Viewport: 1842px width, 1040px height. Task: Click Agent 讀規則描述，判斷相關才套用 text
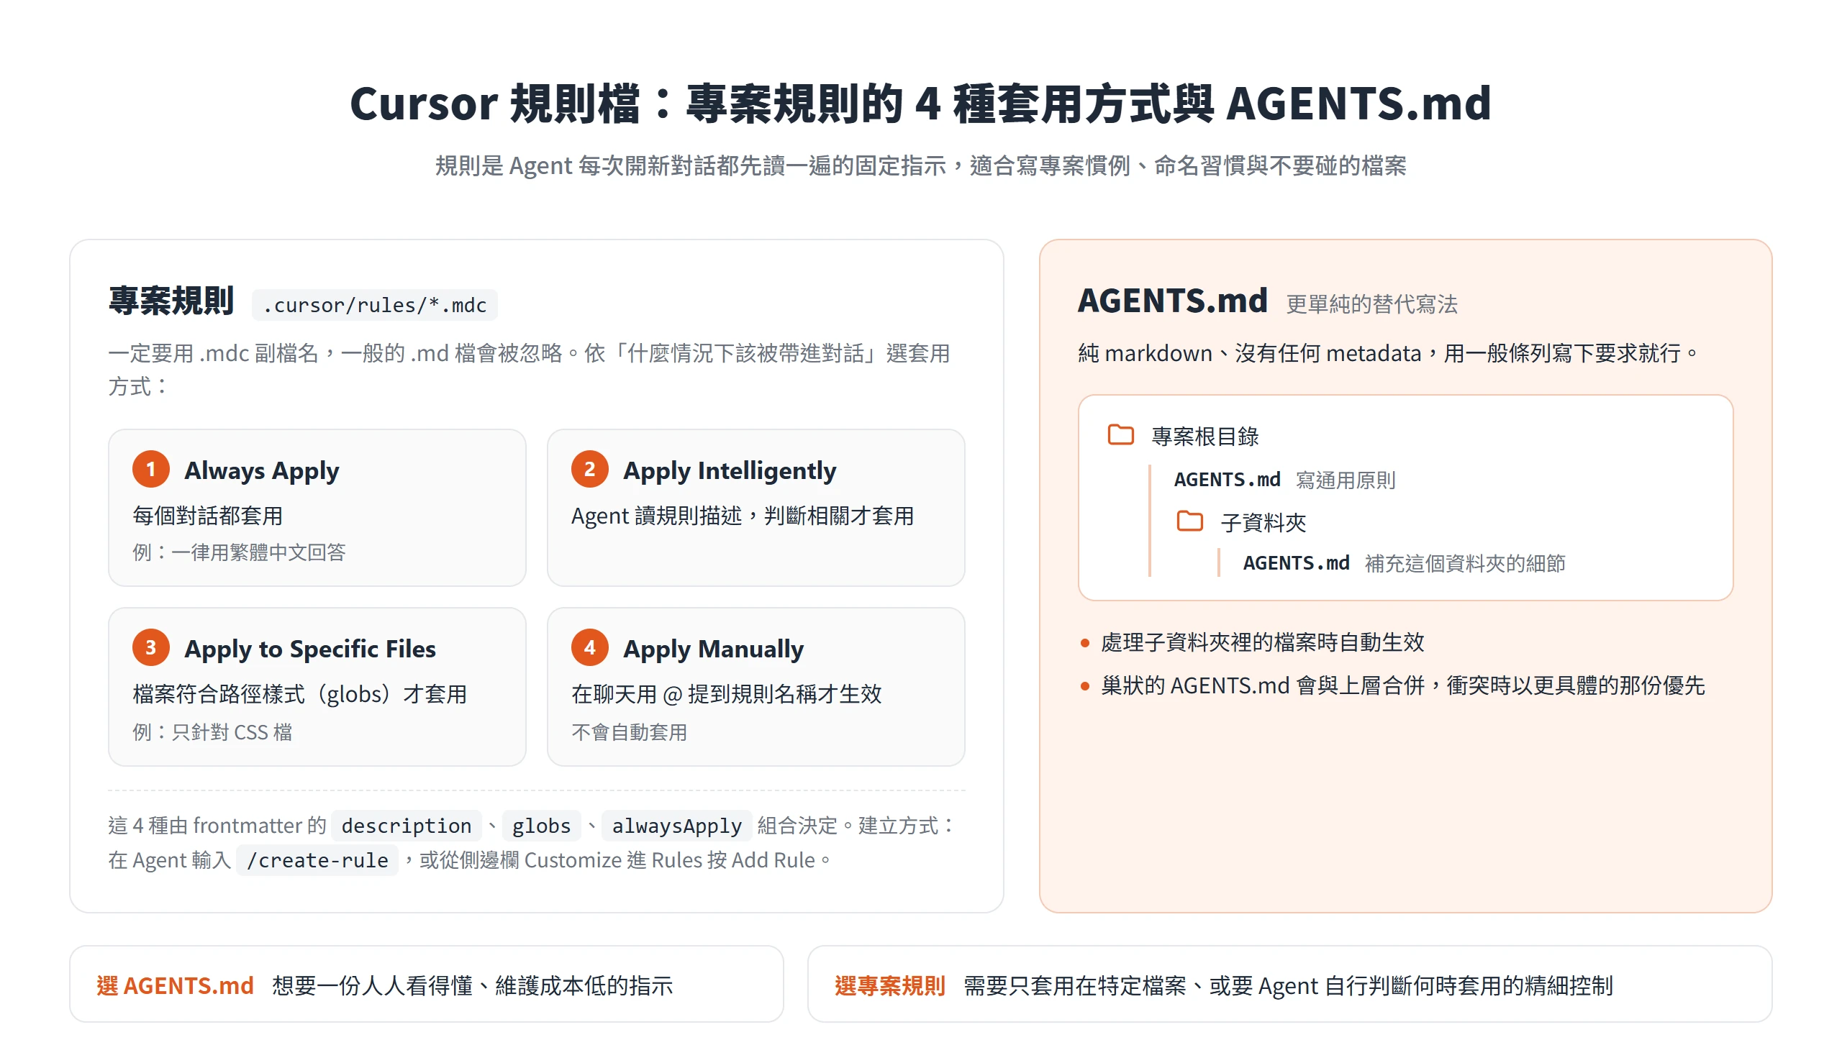[743, 516]
